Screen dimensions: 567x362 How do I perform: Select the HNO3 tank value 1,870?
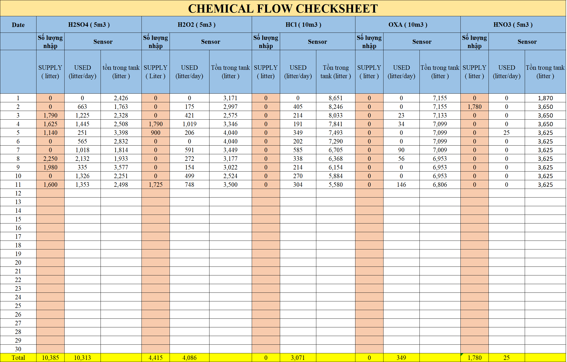pos(545,98)
